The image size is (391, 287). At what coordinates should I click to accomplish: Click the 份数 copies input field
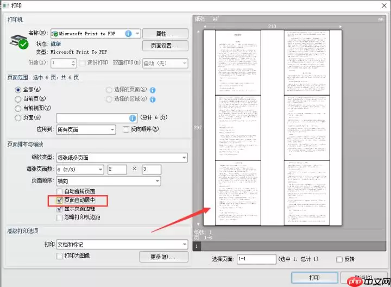click(x=64, y=63)
